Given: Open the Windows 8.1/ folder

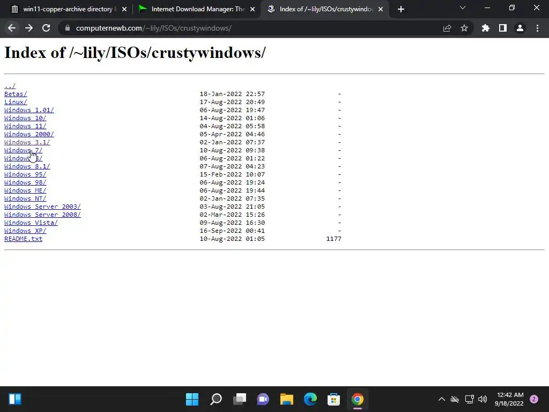Looking at the screenshot, I should click(27, 166).
